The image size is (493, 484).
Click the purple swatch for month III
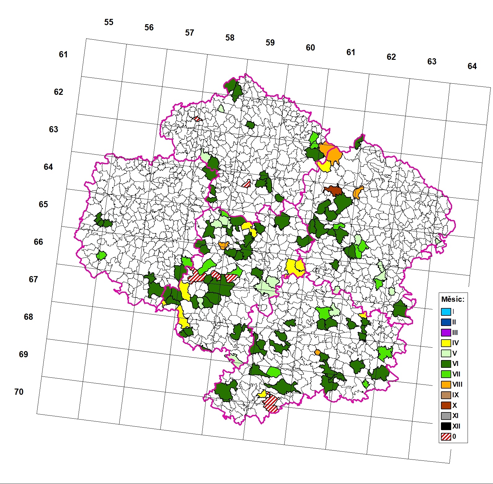pyautogui.click(x=446, y=332)
